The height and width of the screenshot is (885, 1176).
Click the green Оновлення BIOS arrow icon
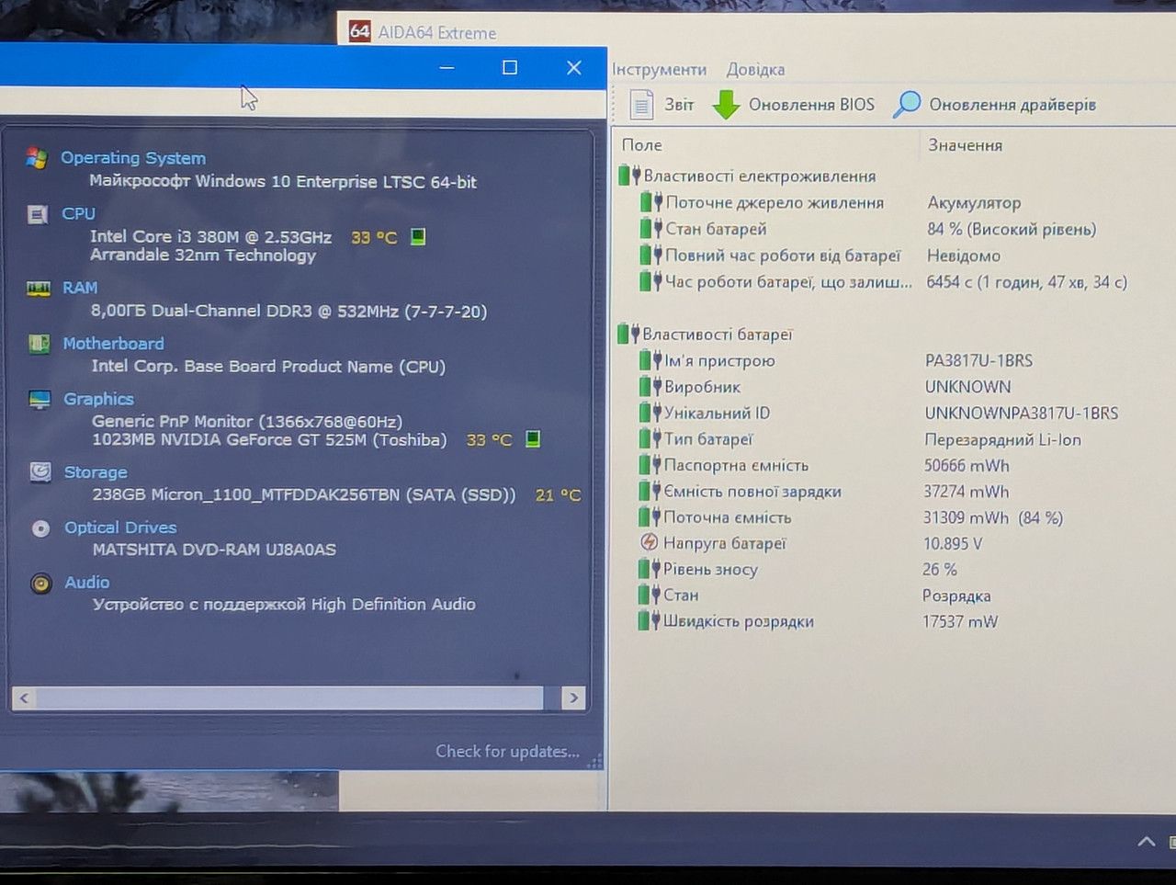coord(726,105)
